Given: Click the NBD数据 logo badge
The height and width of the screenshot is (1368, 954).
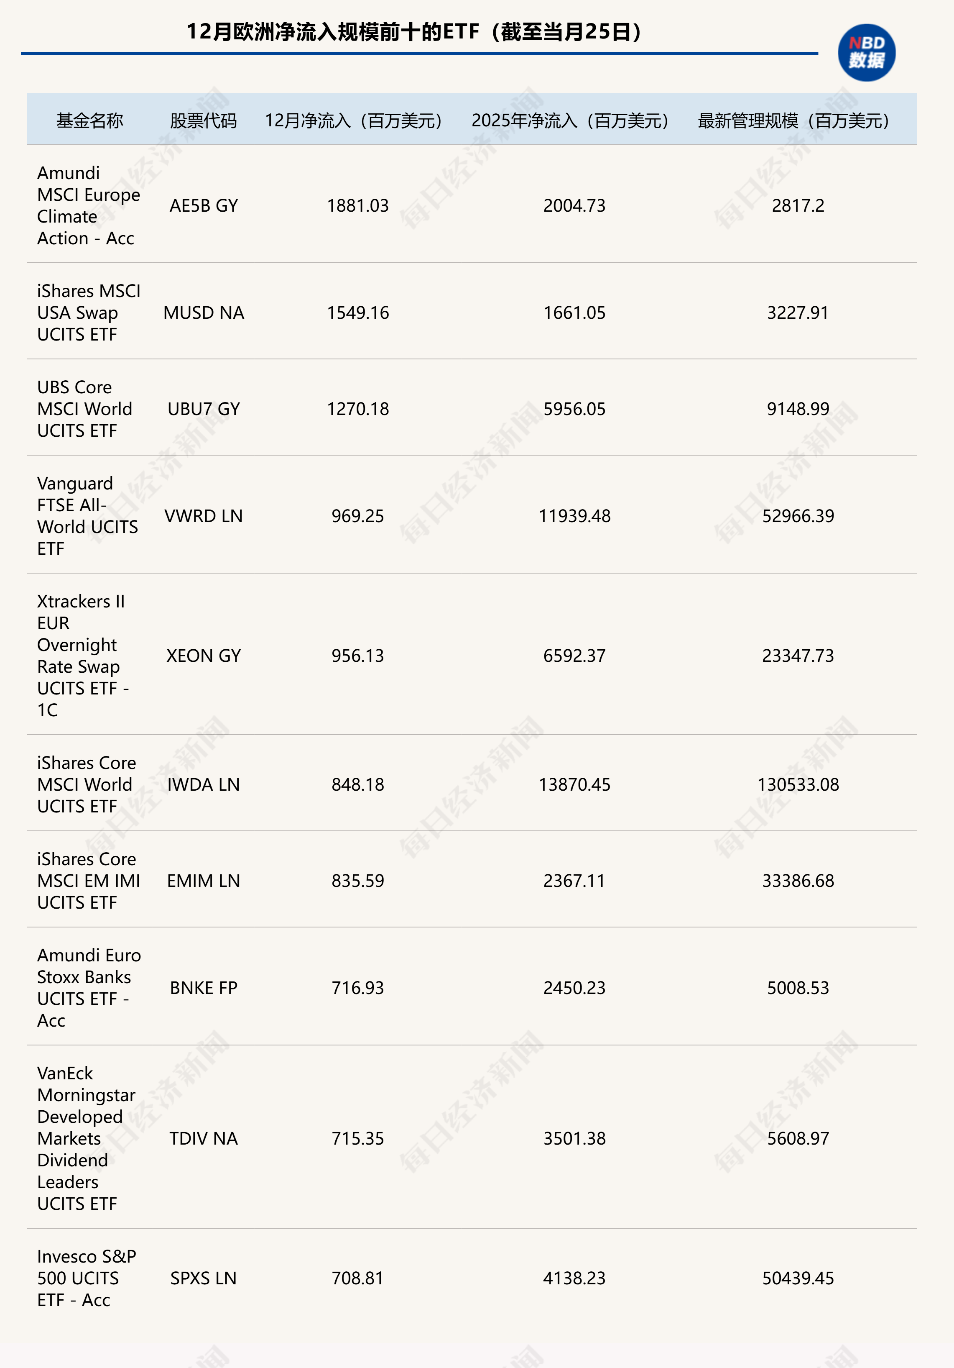Looking at the screenshot, I should 867,52.
